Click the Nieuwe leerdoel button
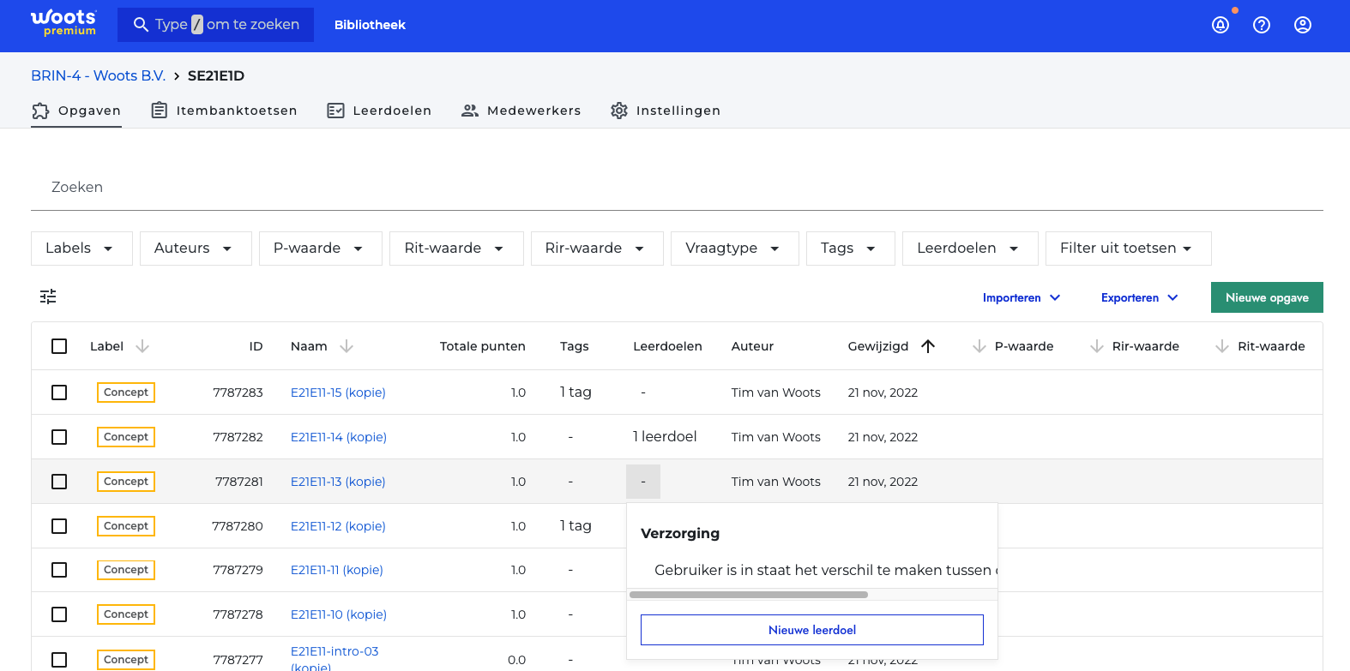 pos(812,630)
